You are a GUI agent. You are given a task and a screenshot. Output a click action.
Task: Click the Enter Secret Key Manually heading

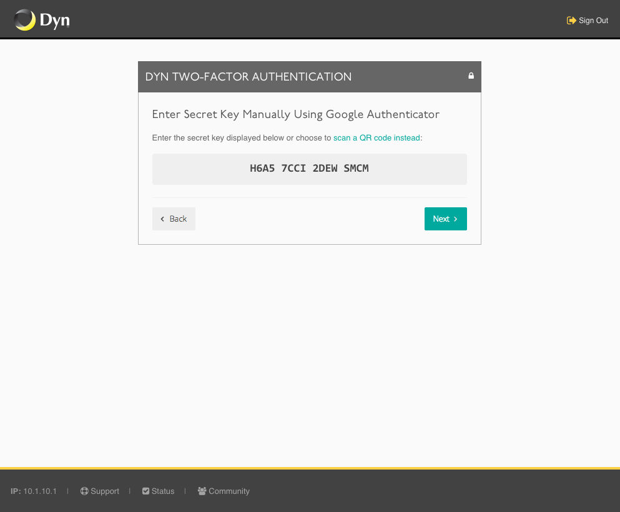tap(295, 114)
